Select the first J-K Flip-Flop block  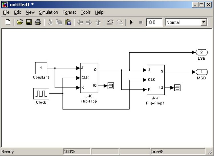click(89, 78)
